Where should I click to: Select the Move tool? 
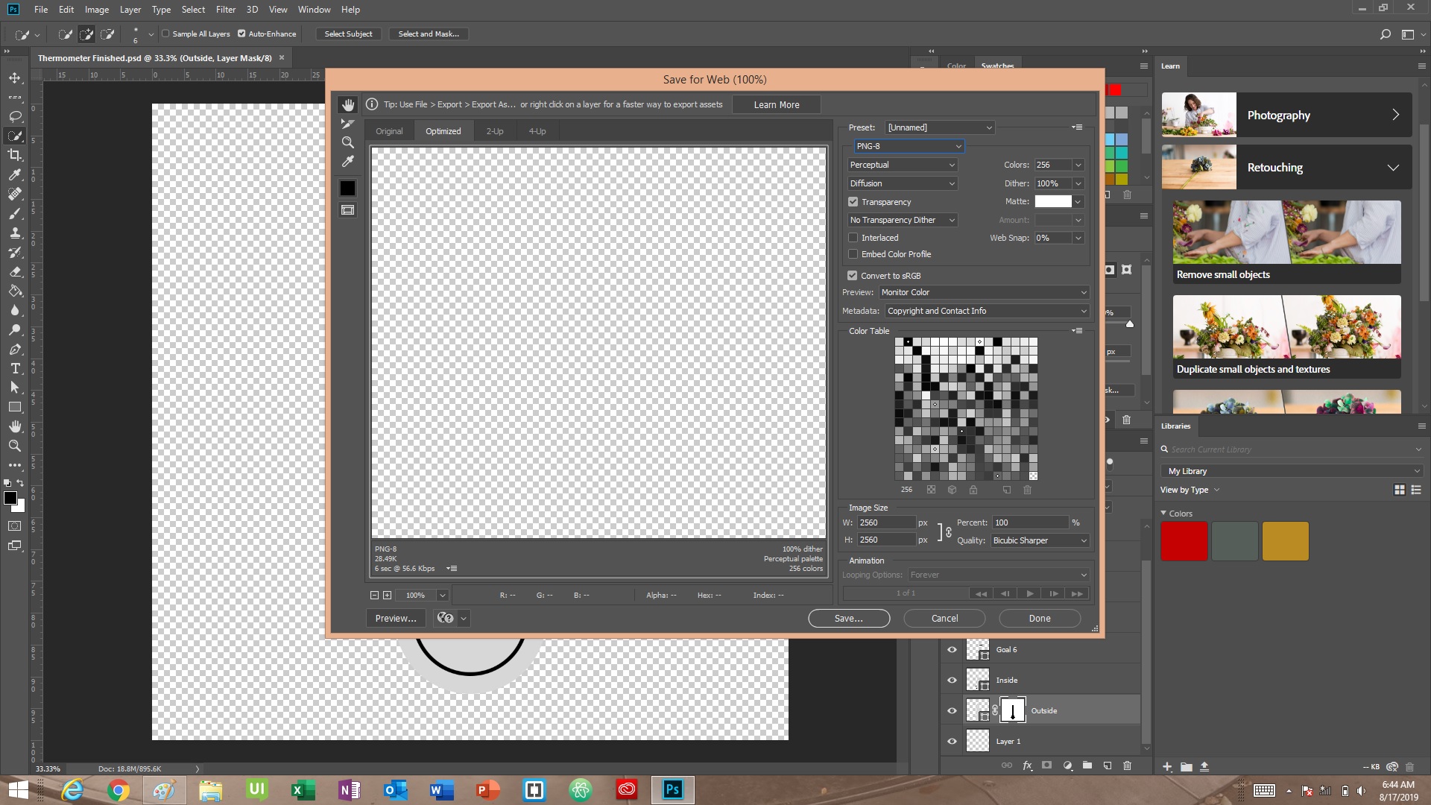pos(15,78)
